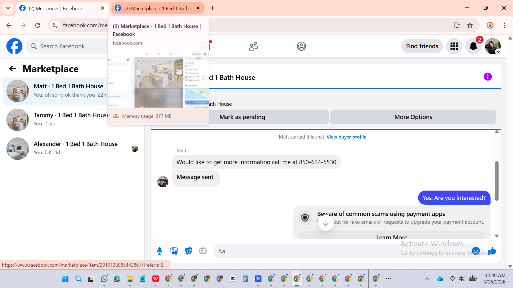The width and height of the screenshot is (513, 288).
Task: Open taskbar clock and date
Action: coord(495,279)
